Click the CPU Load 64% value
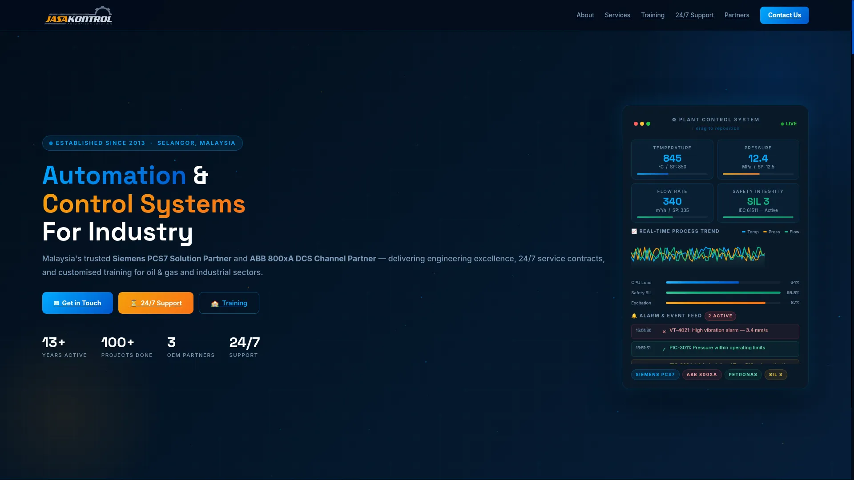Screen dimensions: 854x480 pyautogui.click(x=795, y=283)
